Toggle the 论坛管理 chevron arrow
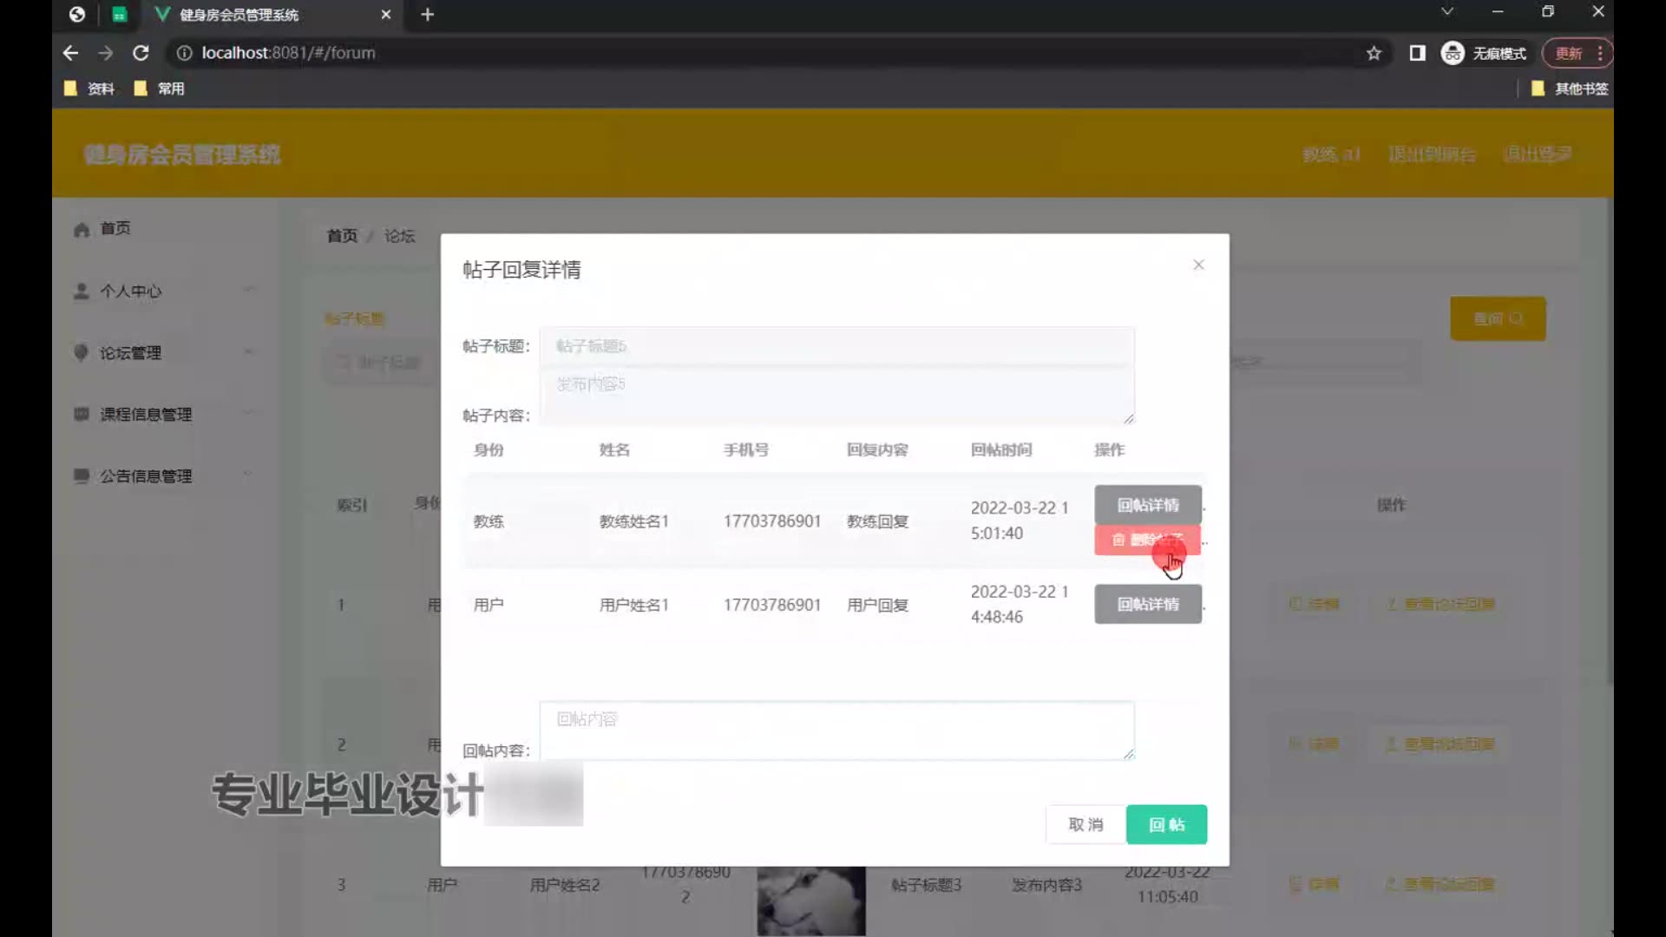This screenshot has width=1666, height=937. [249, 351]
